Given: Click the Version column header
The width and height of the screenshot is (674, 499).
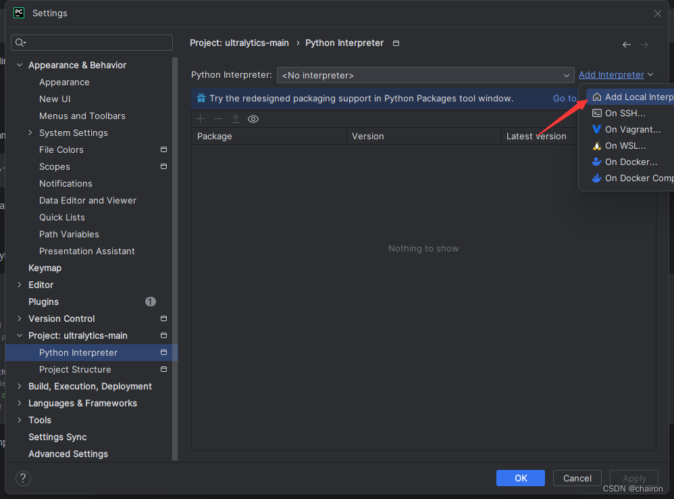Looking at the screenshot, I should [424, 136].
